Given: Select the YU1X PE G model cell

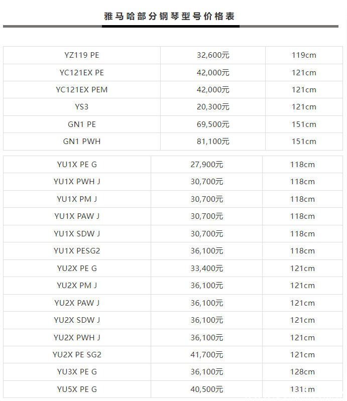Looking at the screenshot, I should 77,165.
